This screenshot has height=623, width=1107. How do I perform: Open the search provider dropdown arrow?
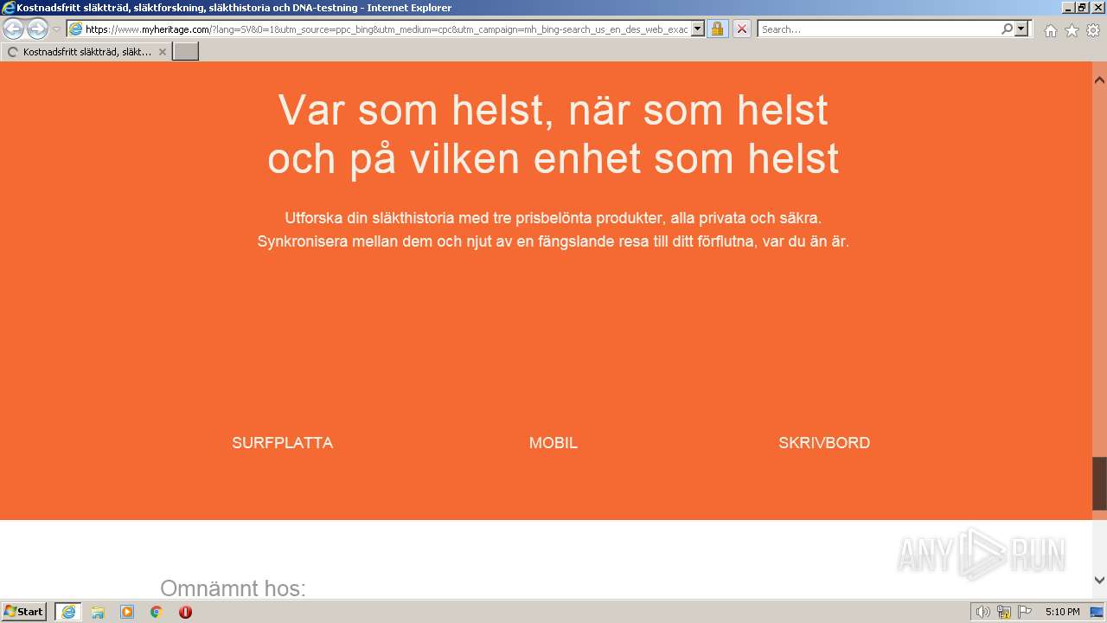(1021, 29)
